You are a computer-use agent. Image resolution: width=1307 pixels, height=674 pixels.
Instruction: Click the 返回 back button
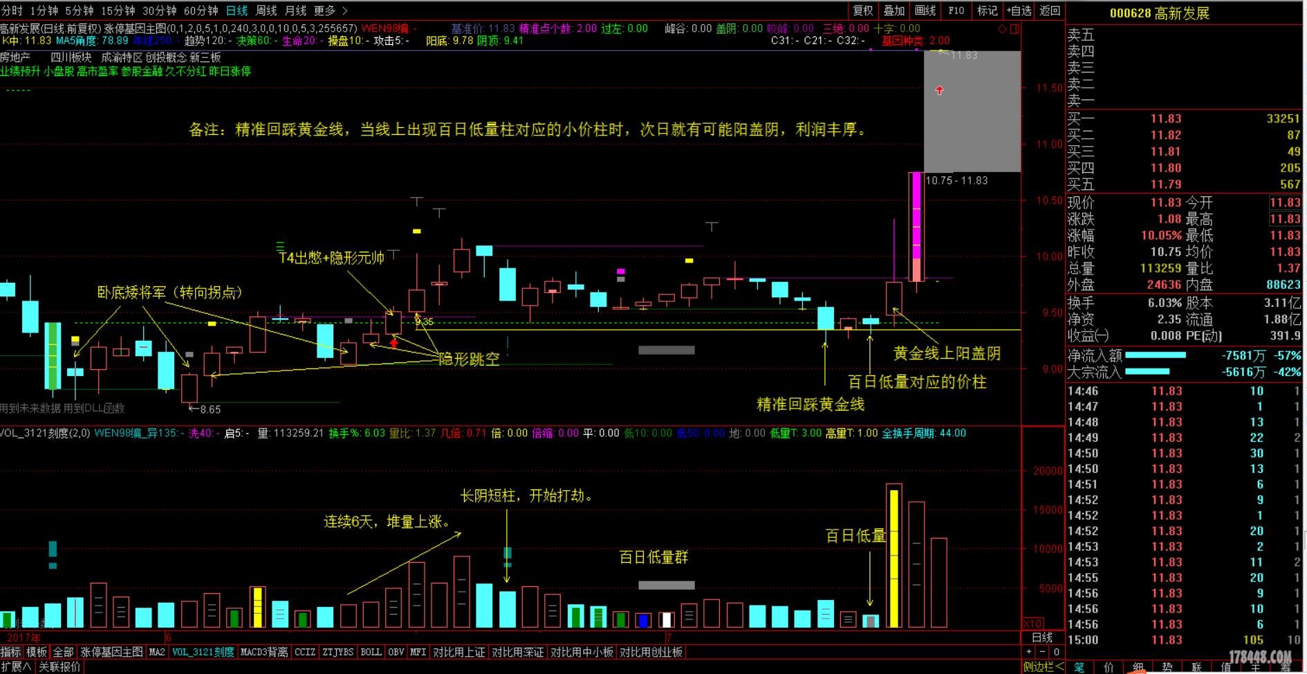coord(1050,10)
